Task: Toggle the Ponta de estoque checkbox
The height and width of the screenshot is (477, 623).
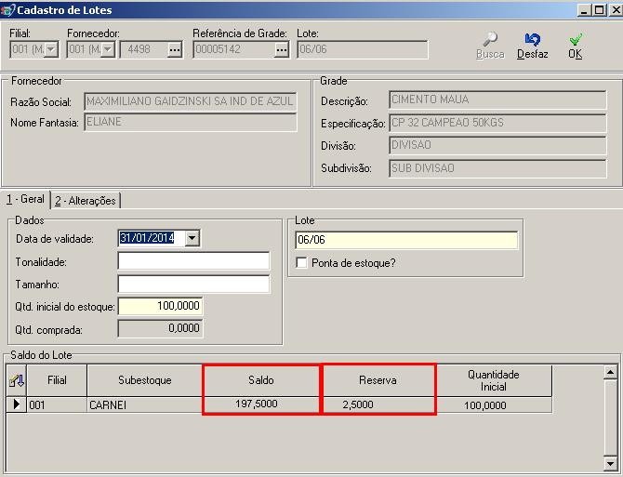Action: (x=301, y=263)
